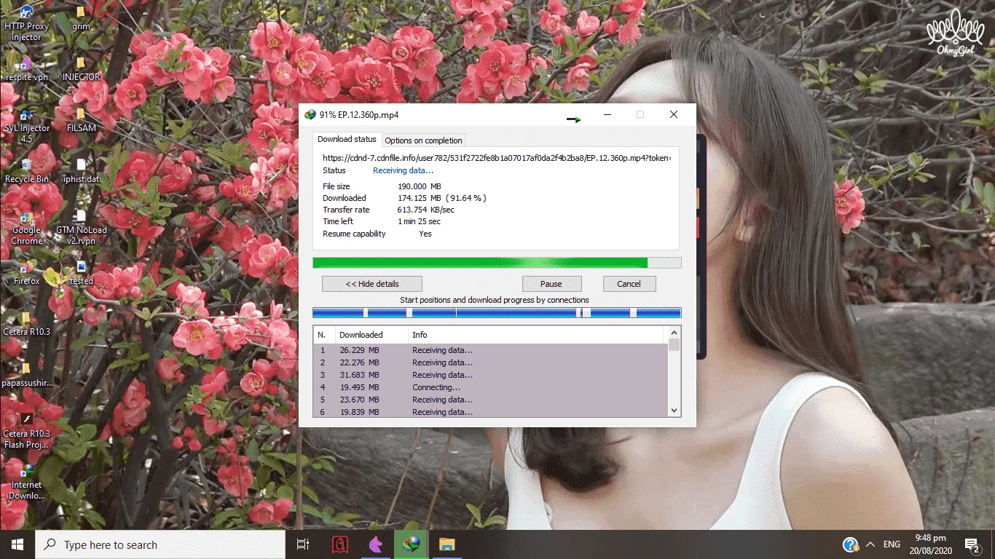Image resolution: width=995 pixels, height=559 pixels.
Task: Click the Internet Download Manager taskbar icon
Action: 412,544
